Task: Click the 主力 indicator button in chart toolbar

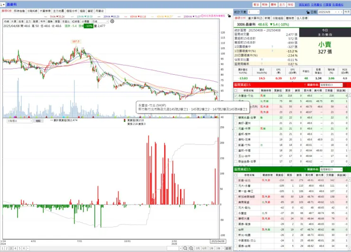Action: click(x=28, y=21)
